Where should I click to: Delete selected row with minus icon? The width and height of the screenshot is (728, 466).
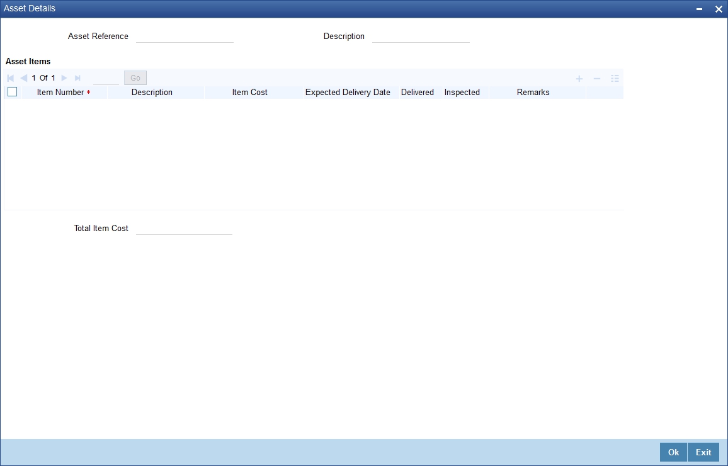[x=597, y=79]
